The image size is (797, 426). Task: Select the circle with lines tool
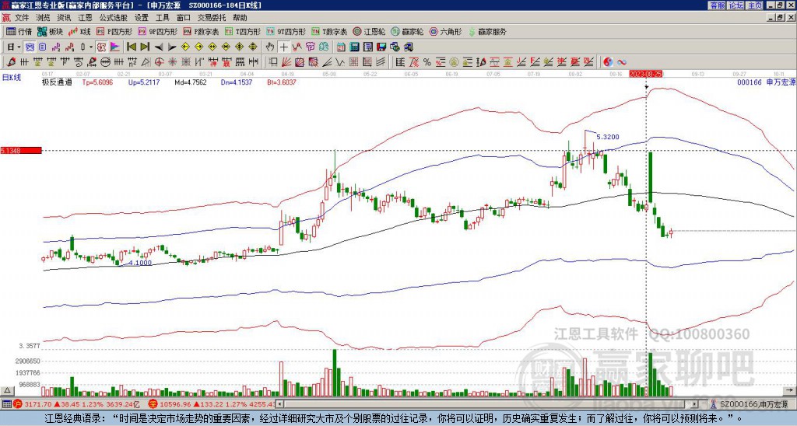(105, 62)
